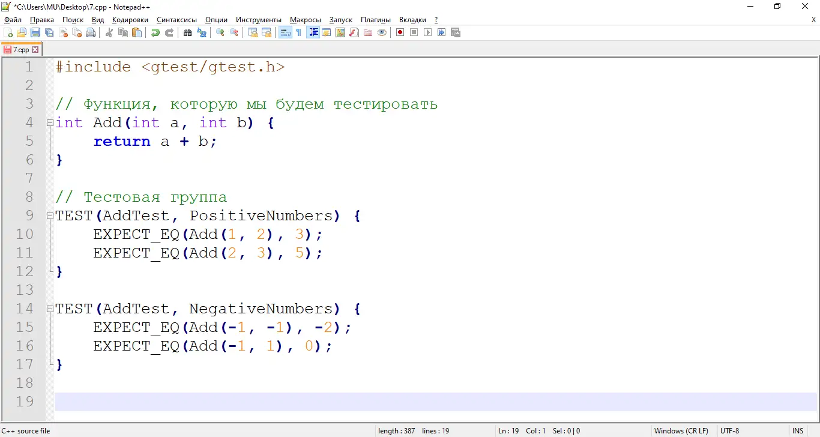Select the 7.cpp document tab
The width and height of the screenshot is (820, 437).
(x=21, y=50)
